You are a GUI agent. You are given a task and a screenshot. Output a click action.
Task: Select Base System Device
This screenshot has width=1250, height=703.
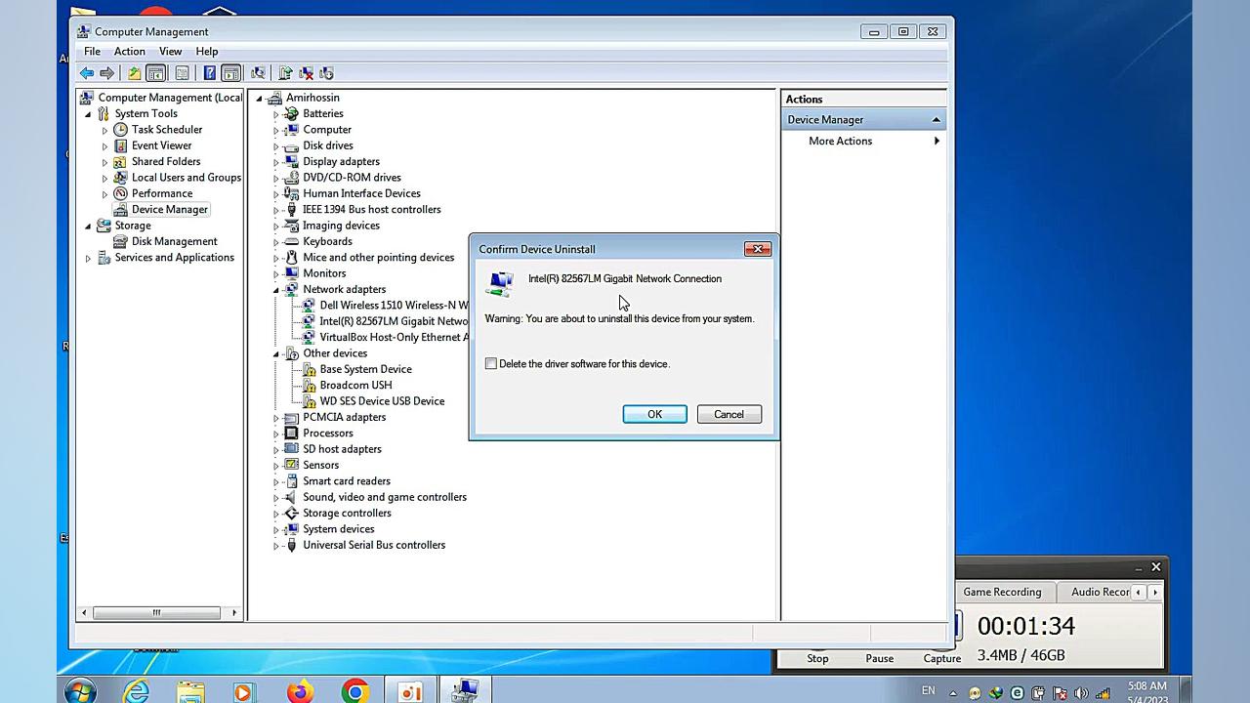click(x=365, y=370)
